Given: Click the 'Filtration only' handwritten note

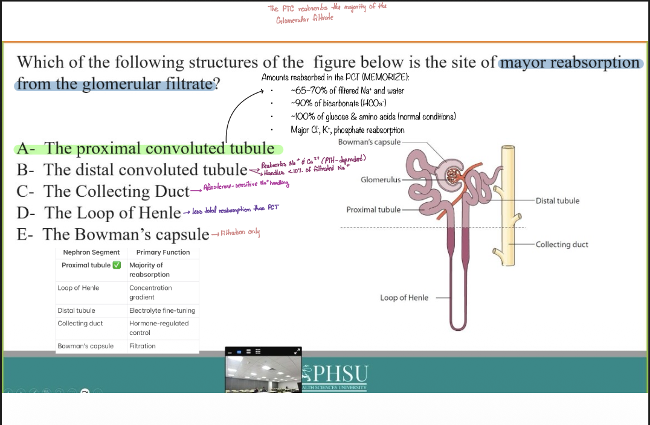Looking at the screenshot, I should tap(240, 232).
